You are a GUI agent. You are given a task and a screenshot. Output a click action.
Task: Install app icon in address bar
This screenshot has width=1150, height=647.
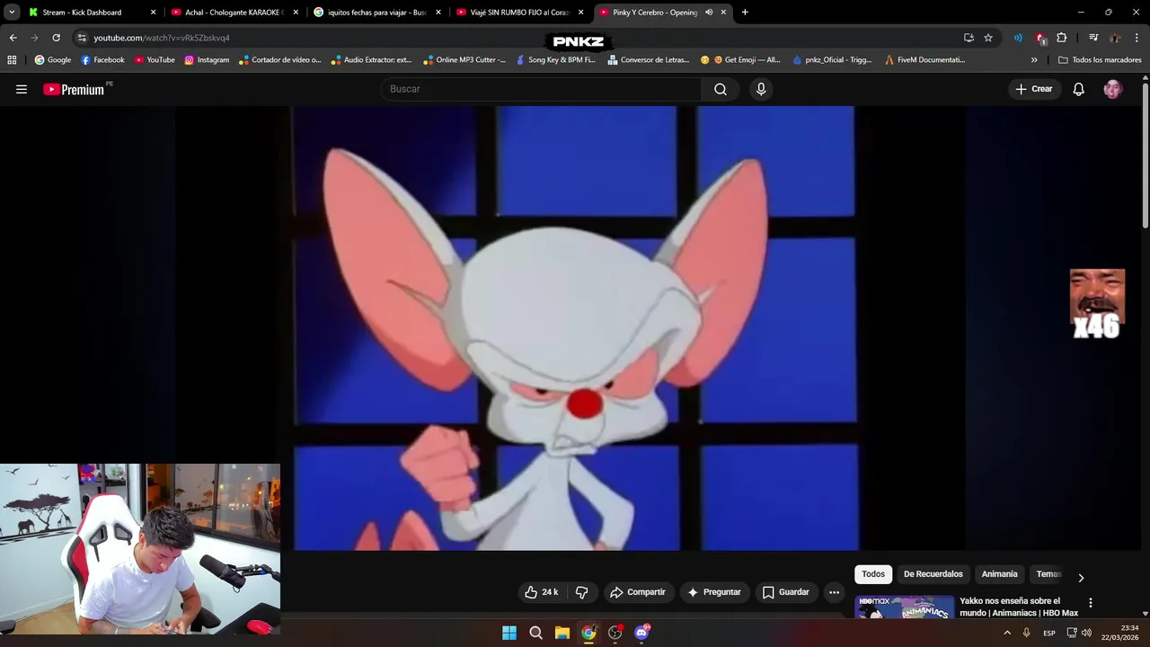point(969,38)
